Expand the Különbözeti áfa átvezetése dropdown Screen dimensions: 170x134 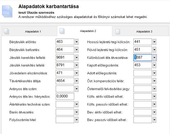(x=155, y=58)
